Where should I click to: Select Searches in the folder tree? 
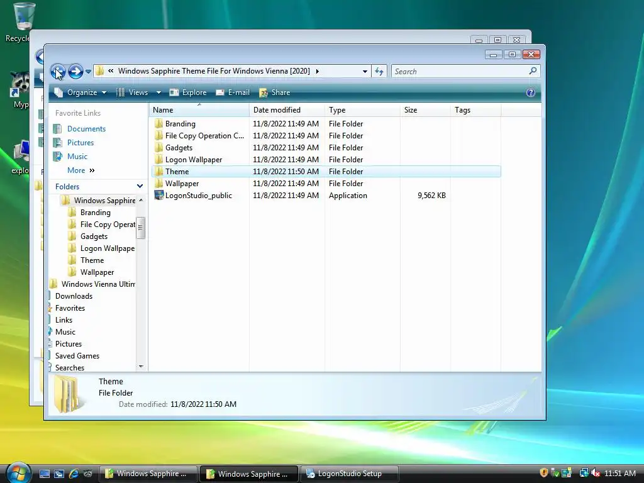click(x=70, y=367)
